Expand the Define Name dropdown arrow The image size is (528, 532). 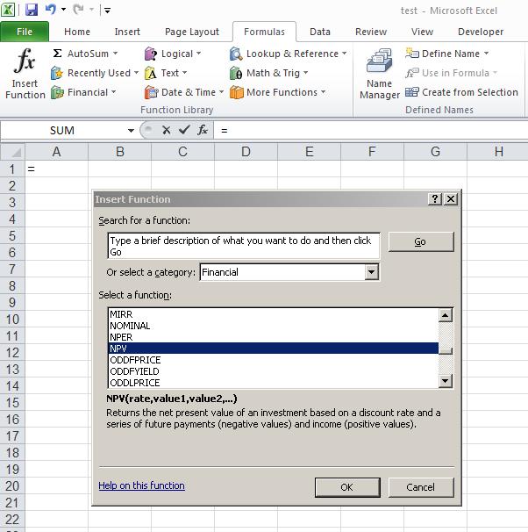tap(486, 54)
